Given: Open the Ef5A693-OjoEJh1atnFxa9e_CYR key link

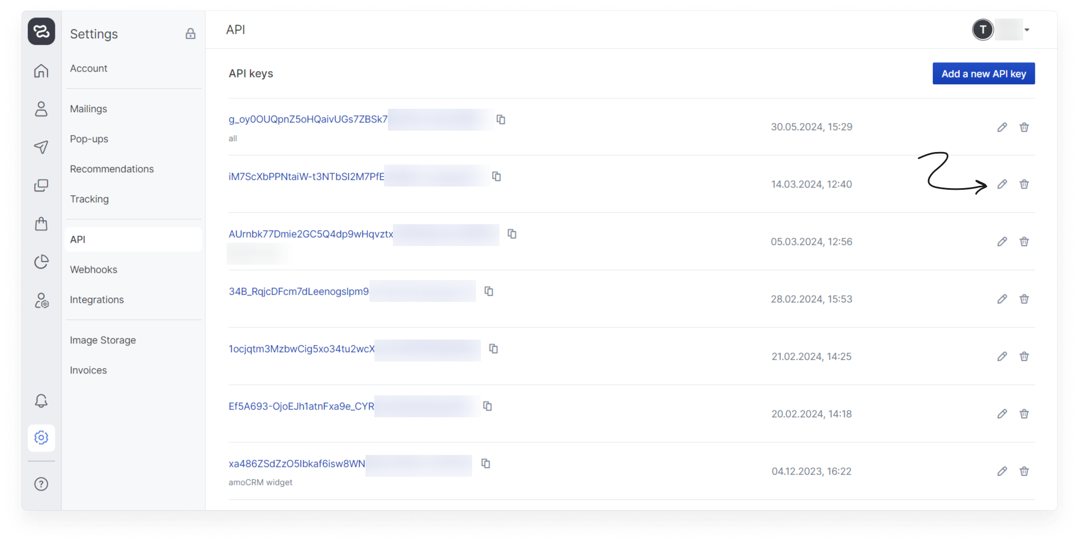Looking at the screenshot, I should [301, 406].
